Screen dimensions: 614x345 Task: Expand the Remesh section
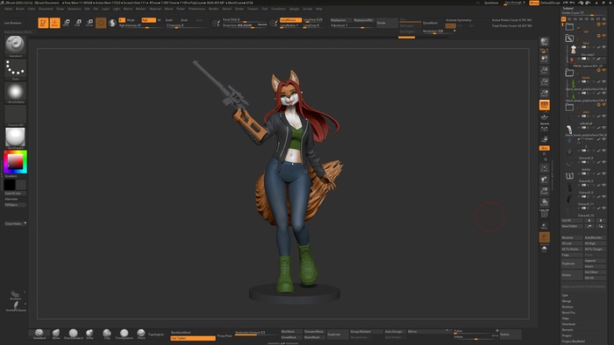coord(567,330)
